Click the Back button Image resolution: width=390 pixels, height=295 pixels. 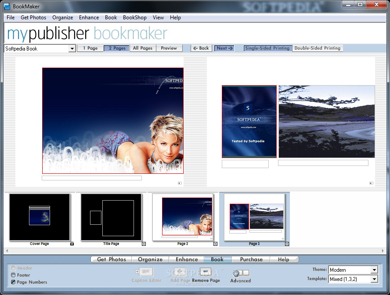(x=201, y=48)
